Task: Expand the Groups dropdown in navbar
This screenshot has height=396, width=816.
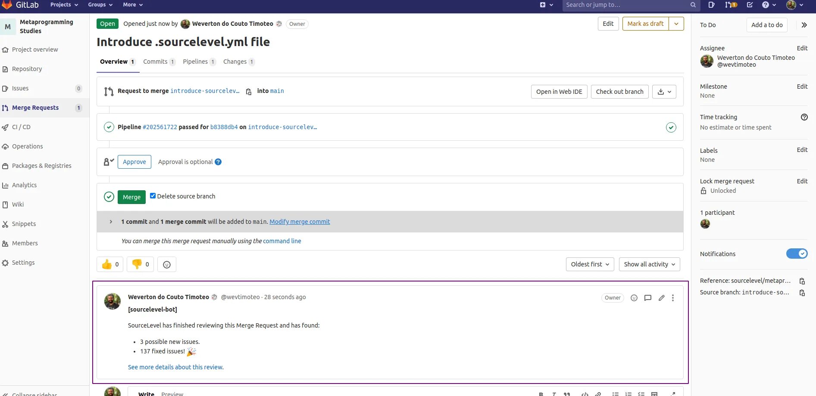Action: (100, 5)
